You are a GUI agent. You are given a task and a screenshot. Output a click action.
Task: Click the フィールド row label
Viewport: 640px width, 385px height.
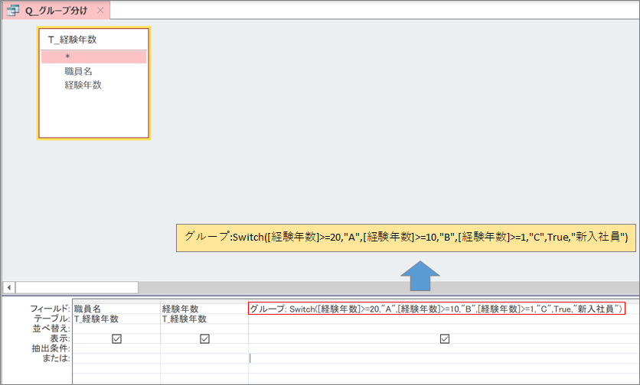point(50,309)
